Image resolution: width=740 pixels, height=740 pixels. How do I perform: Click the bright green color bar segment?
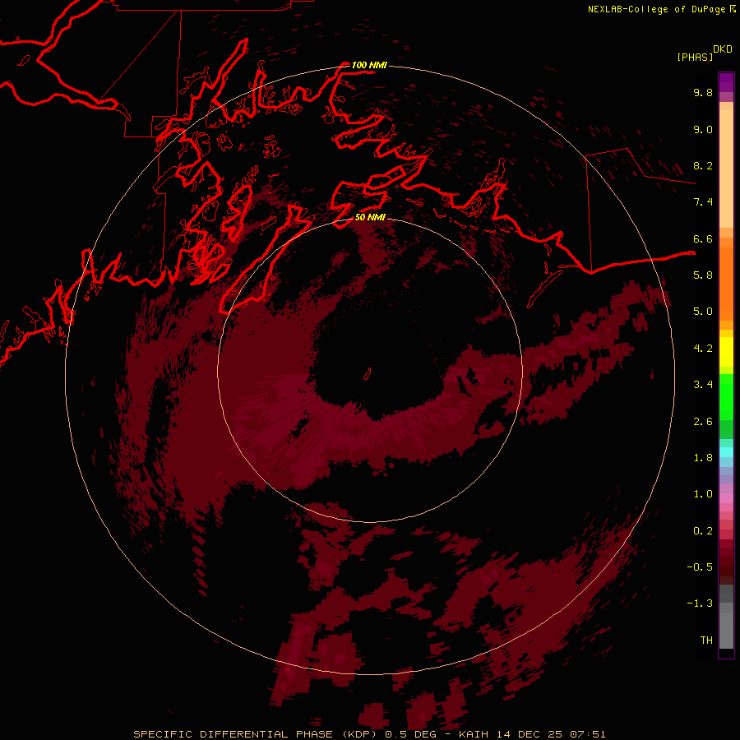726,397
